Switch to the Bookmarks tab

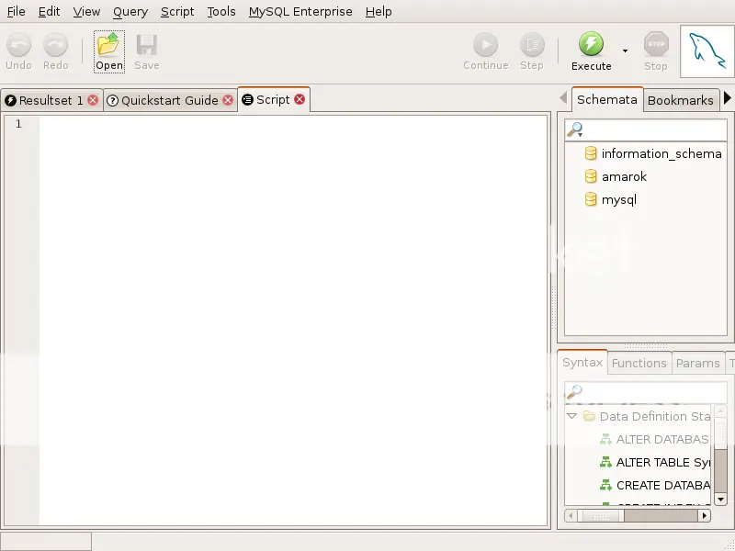(680, 100)
